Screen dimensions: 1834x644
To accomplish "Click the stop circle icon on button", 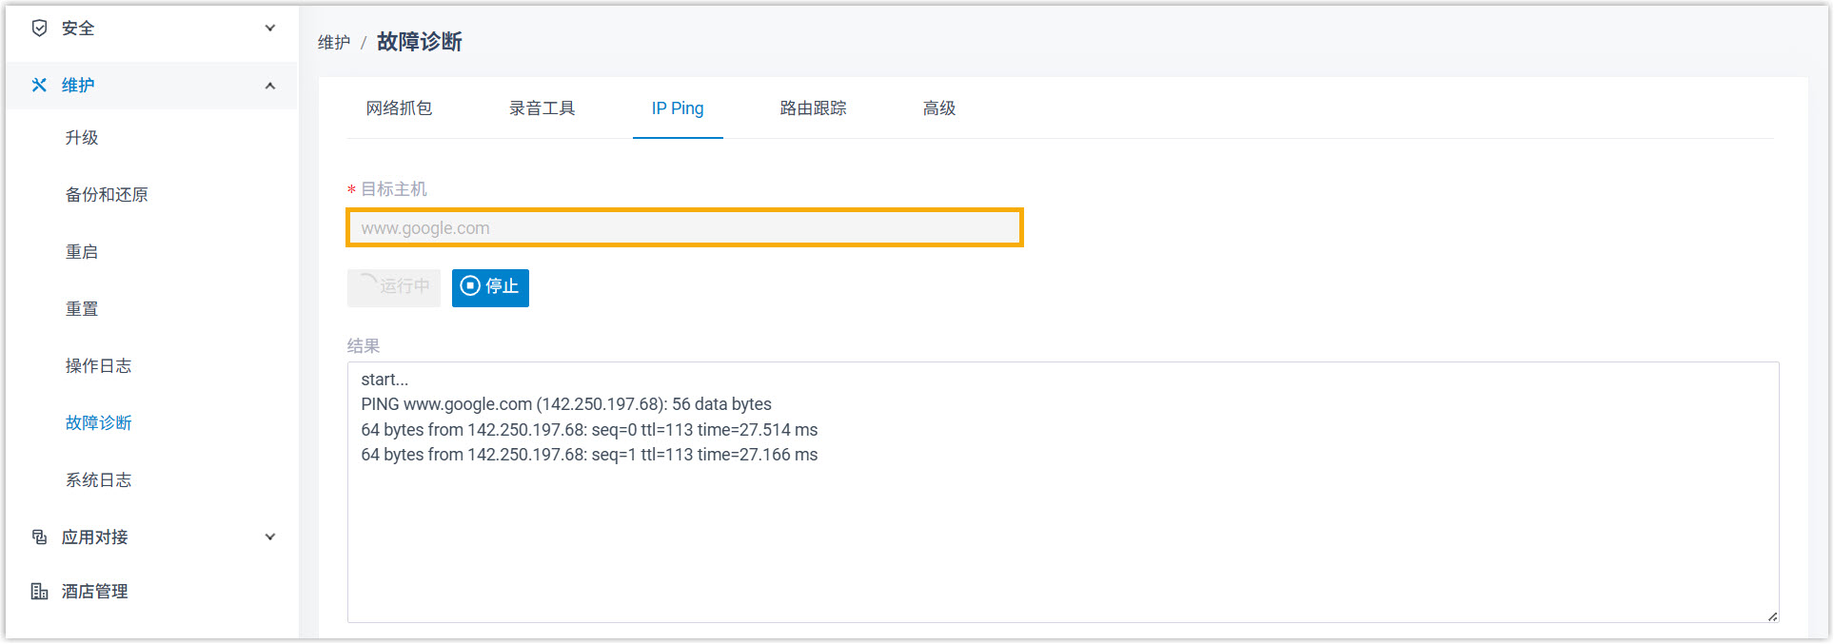I will 470,286.
